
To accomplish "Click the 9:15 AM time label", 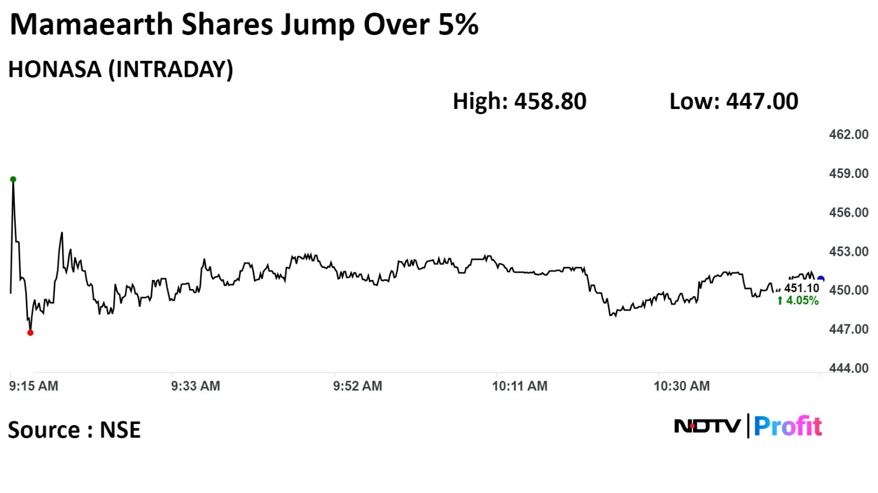I will pyautogui.click(x=33, y=386).
